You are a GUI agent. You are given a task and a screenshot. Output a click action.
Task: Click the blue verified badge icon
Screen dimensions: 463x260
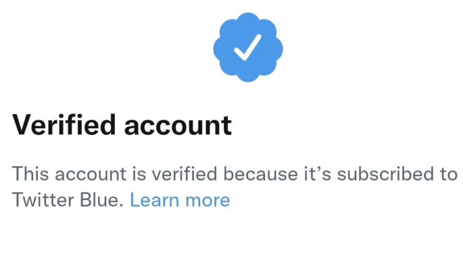click(247, 48)
